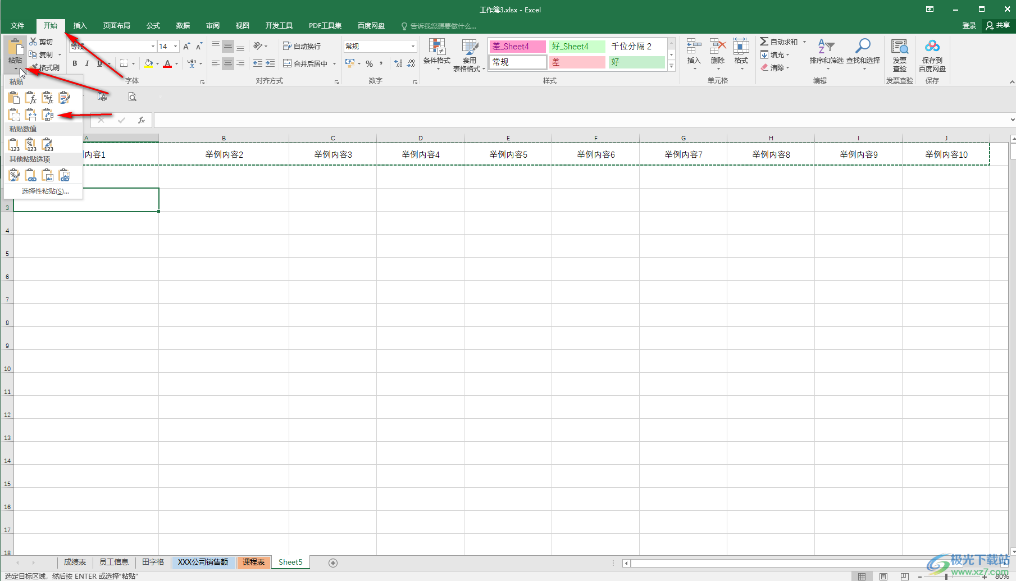Image resolution: width=1016 pixels, height=581 pixels.
Task: Toggle Bold formatting
Action: (75, 63)
